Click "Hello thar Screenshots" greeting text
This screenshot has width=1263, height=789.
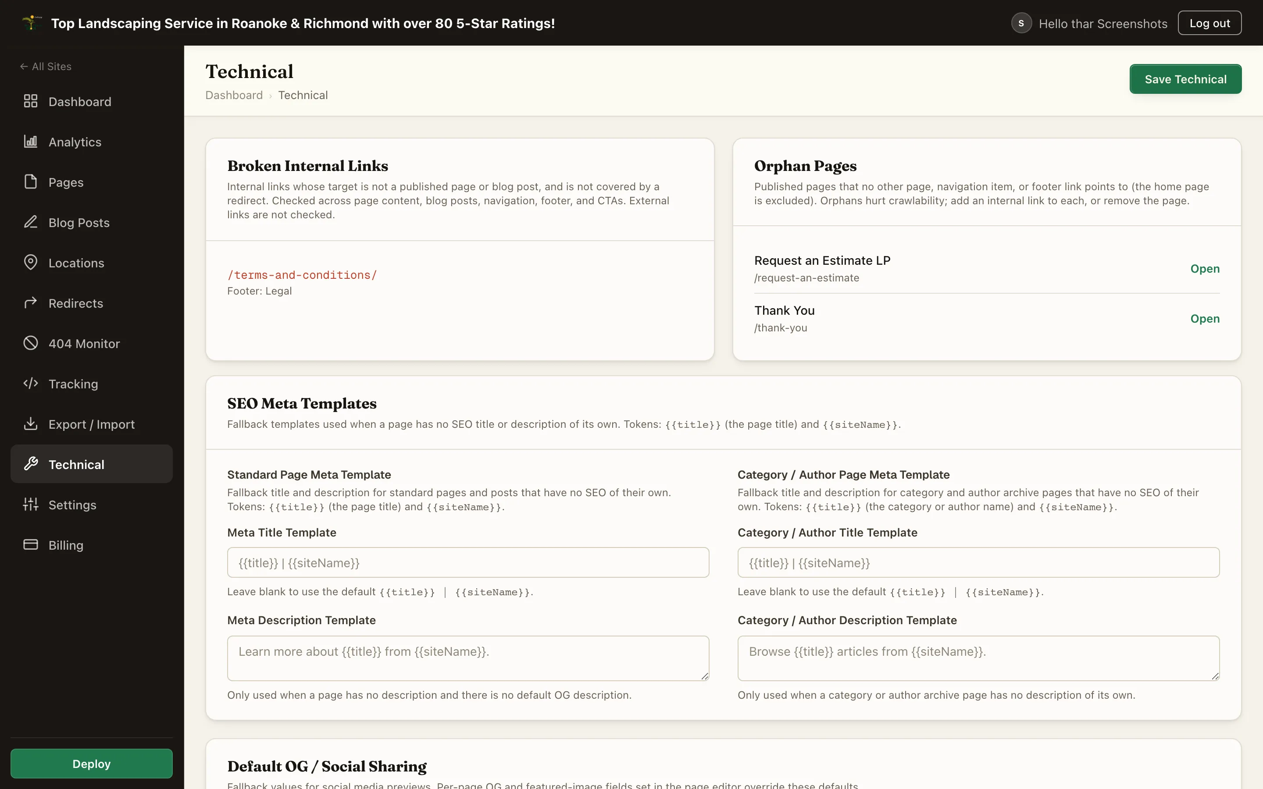click(x=1103, y=24)
